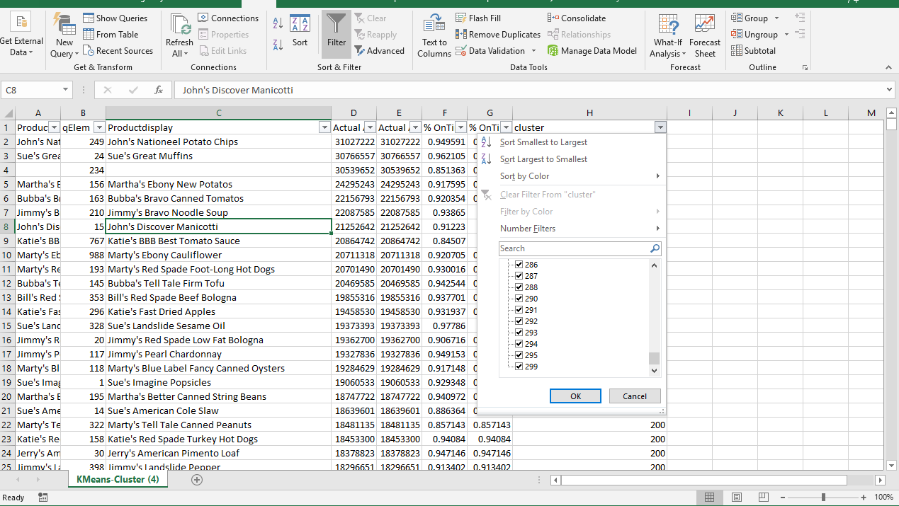Choose Sort Largest to Smallest
This screenshot has width=899, height=506.
click(x=543, y=159)
